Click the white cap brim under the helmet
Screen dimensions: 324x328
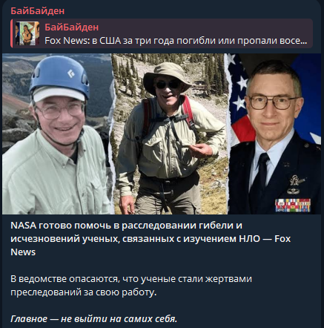(x=58, y=94)
